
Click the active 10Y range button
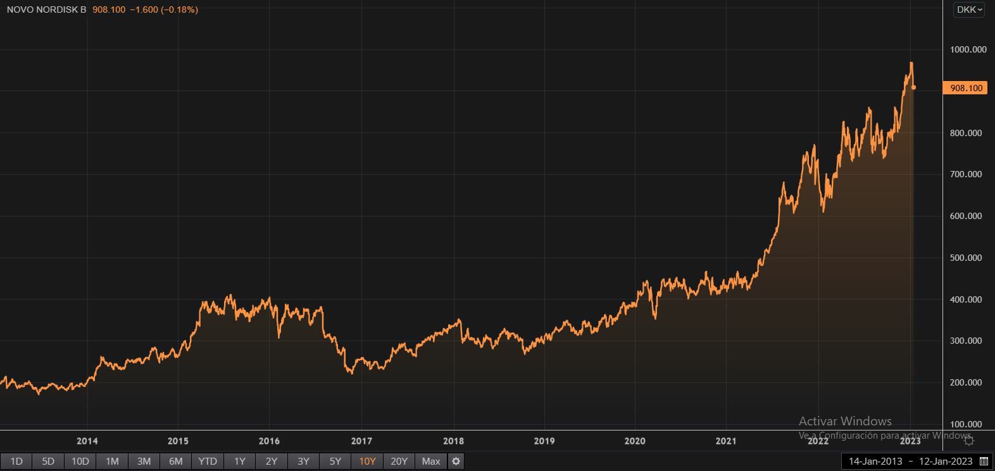coord(367,461)
